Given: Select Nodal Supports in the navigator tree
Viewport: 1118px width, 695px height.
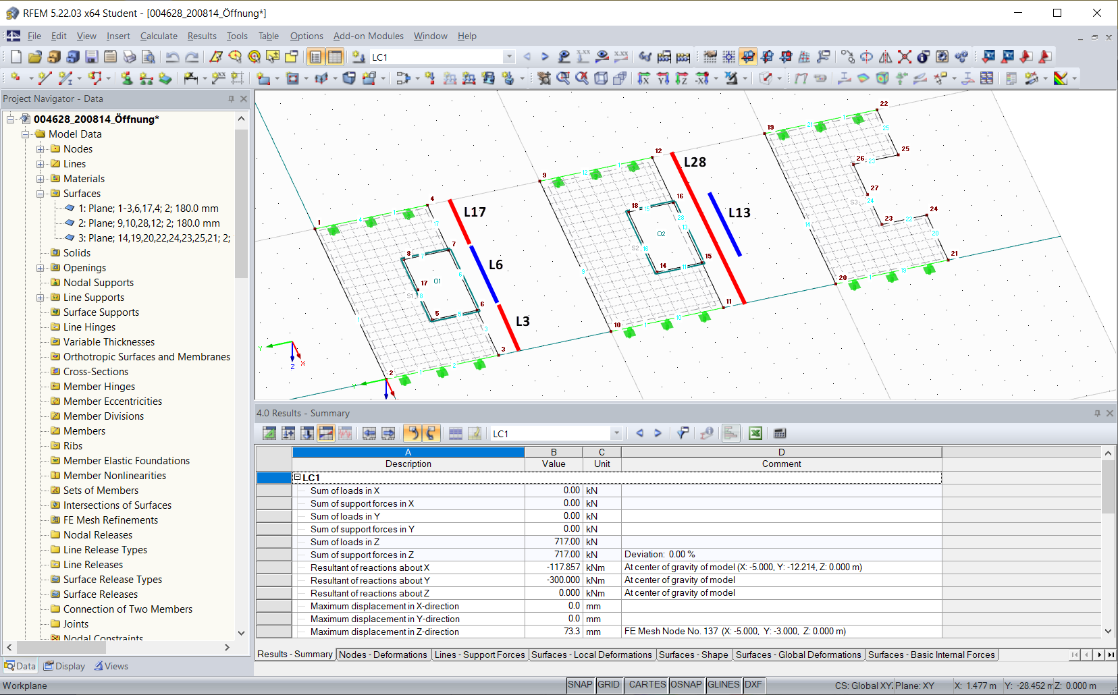Looking at the screenshot, I should (x=99, y=283).
